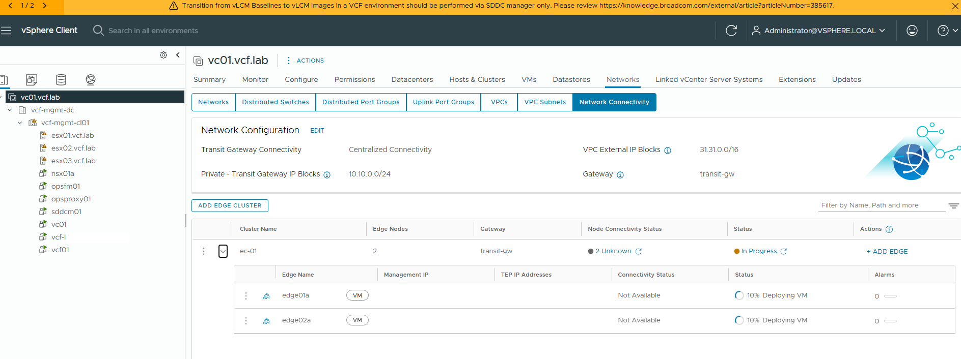Open the filter options icon for edge clusters

[953, 206]
